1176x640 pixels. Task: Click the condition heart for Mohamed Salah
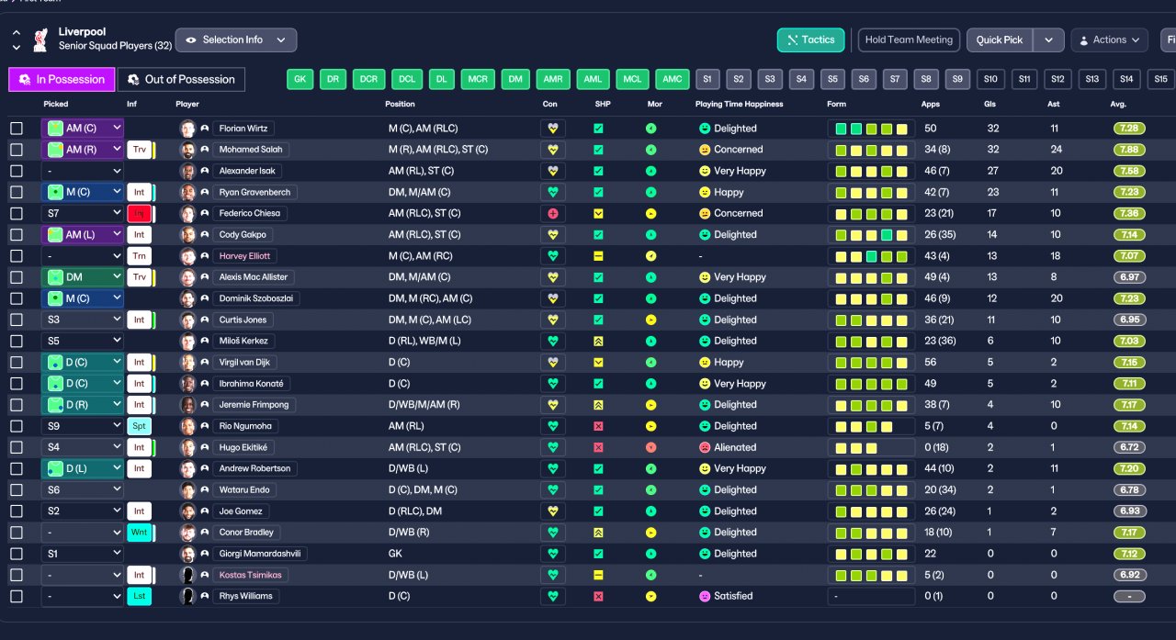click(x=553, y=150)
